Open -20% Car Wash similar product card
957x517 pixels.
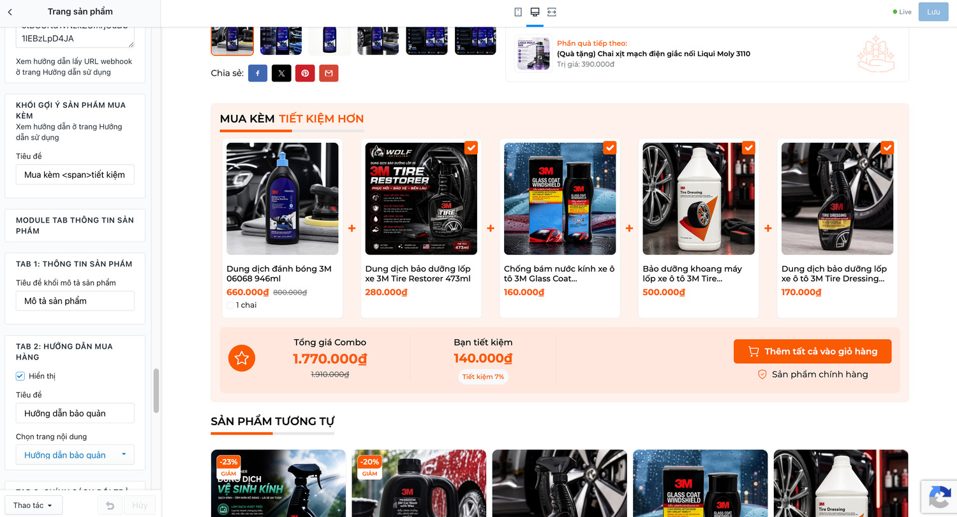click(x=419, y=483)
